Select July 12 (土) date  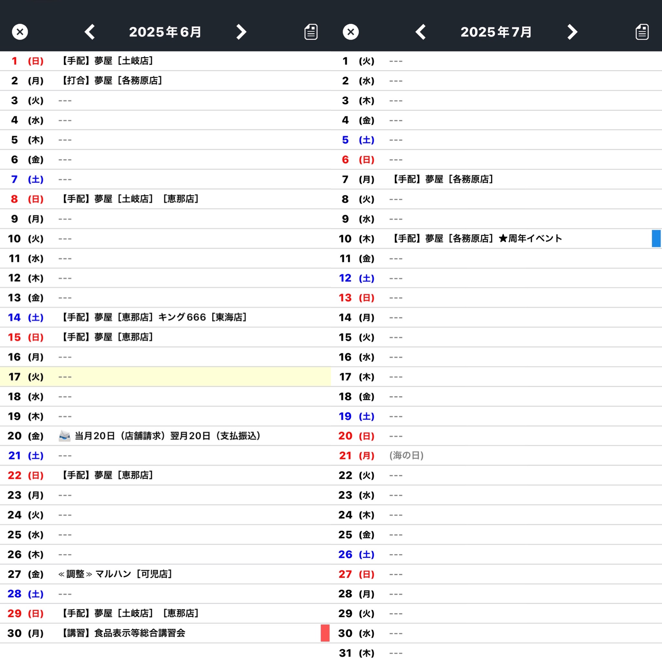pos(357,278)
